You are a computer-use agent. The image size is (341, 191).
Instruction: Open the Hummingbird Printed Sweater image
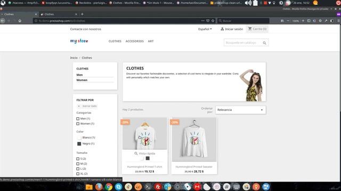pyautogui.click(x=194, y=140)
